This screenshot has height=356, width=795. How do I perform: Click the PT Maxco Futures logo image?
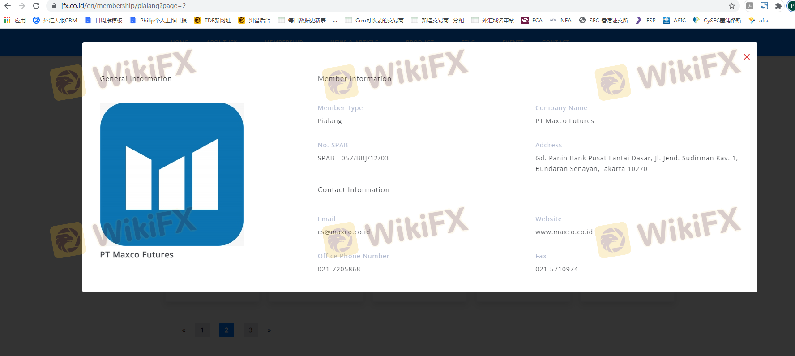pyautogui.click(x=172, y=174)
